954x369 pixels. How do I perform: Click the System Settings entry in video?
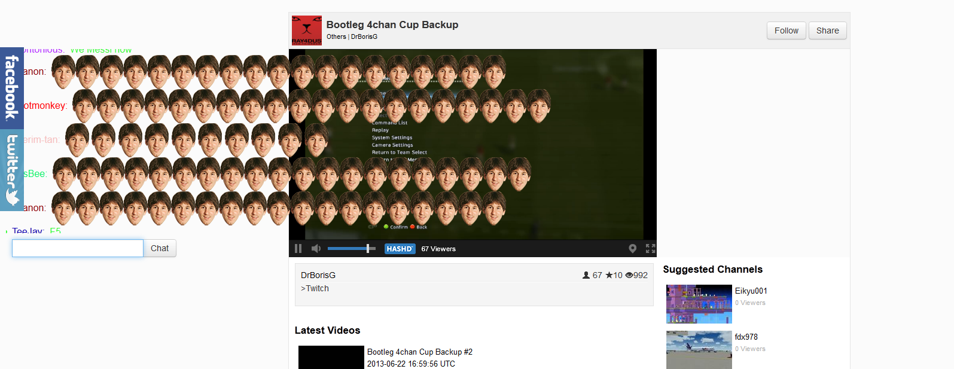tap(392, 138)
